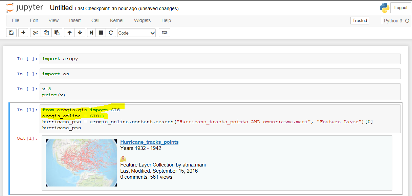412x196 pixels.
Task: Open the Hurricane_tracks_points link
Action: [149, 142]
